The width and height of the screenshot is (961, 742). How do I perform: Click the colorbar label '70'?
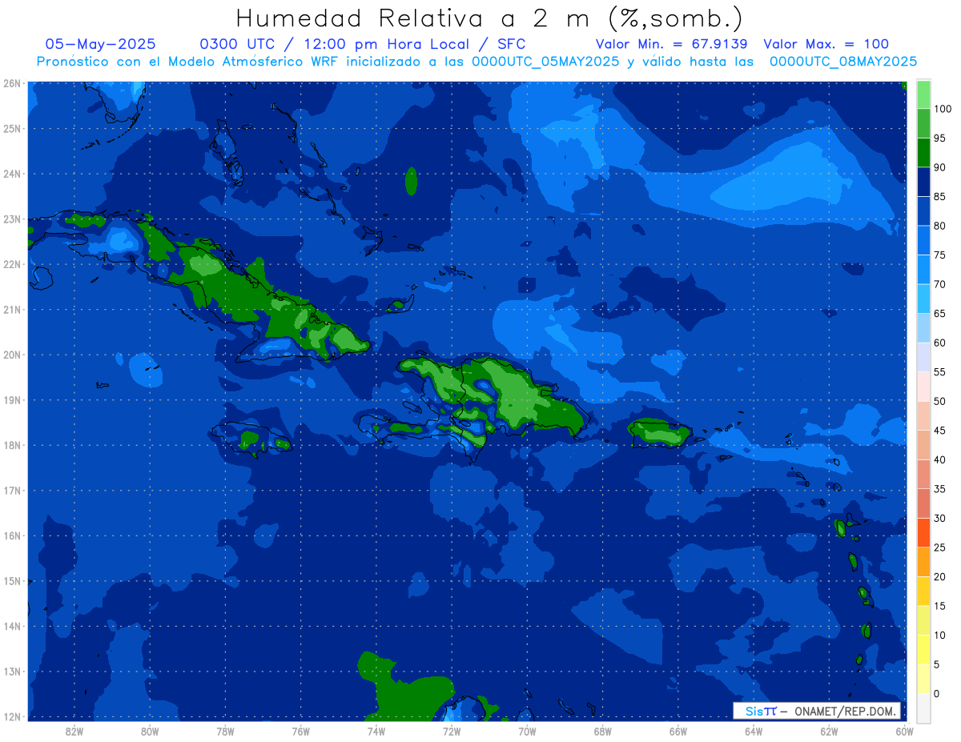click(940, 284)
